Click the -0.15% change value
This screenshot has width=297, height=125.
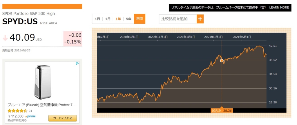73,42
